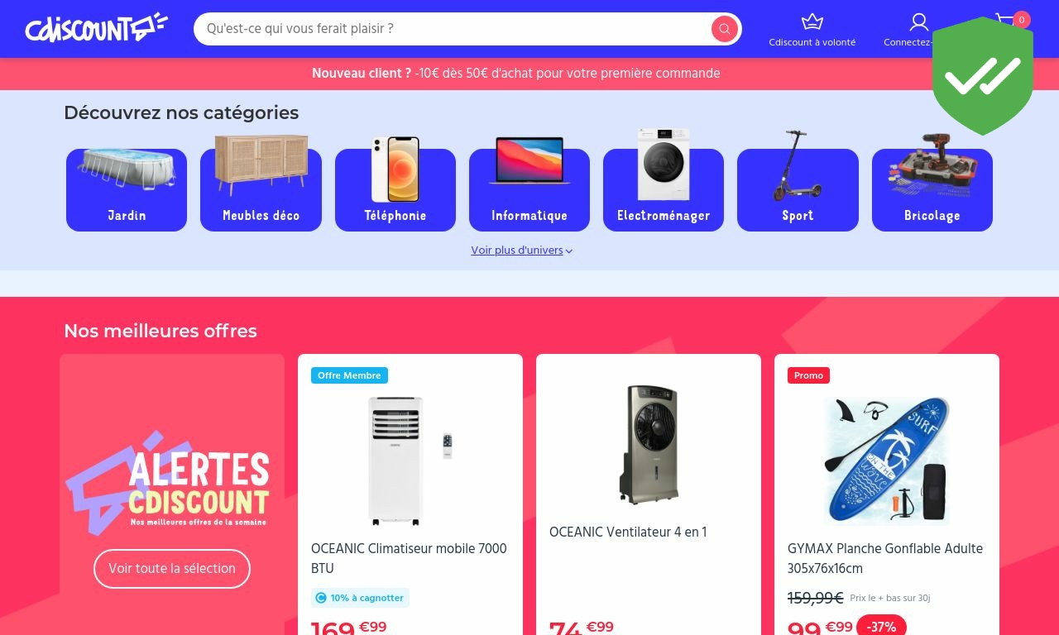Expand Voir plus d'univers
The width and height of the screenshot is (1059, 635).
522,251
